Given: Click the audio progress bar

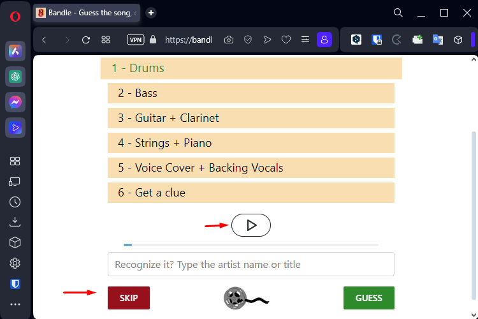Looking at the screenshot, I should [251, 245].
